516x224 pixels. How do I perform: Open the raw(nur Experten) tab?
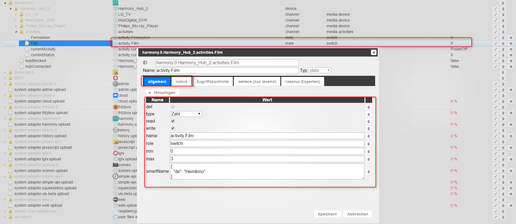click(x=303, y=82)
